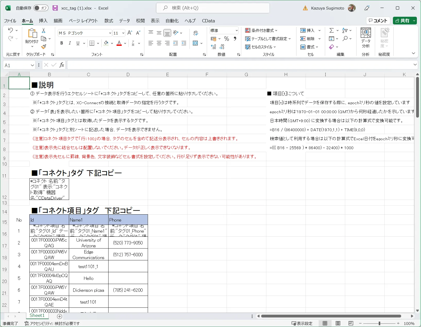Apply percent style to the cell
Image resolution: width=421 pixels, height=327 pixels.
pyautogui.click(x=227, y=39)
